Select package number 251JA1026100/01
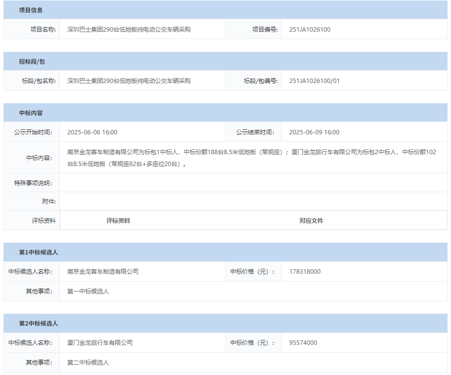451x375 pixels. tap(314, 81)
